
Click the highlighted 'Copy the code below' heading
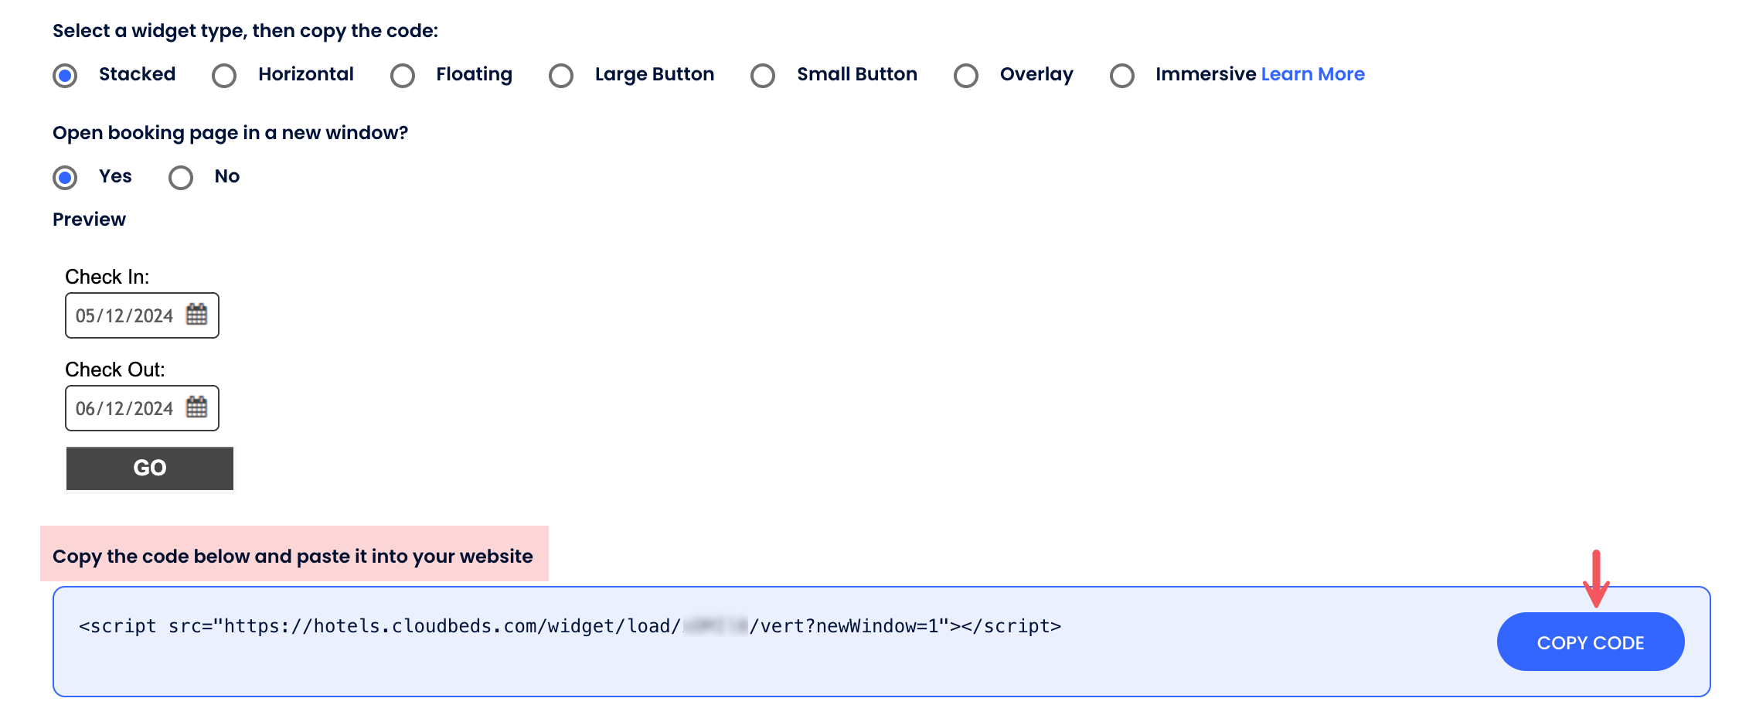[x=293, y=556]
